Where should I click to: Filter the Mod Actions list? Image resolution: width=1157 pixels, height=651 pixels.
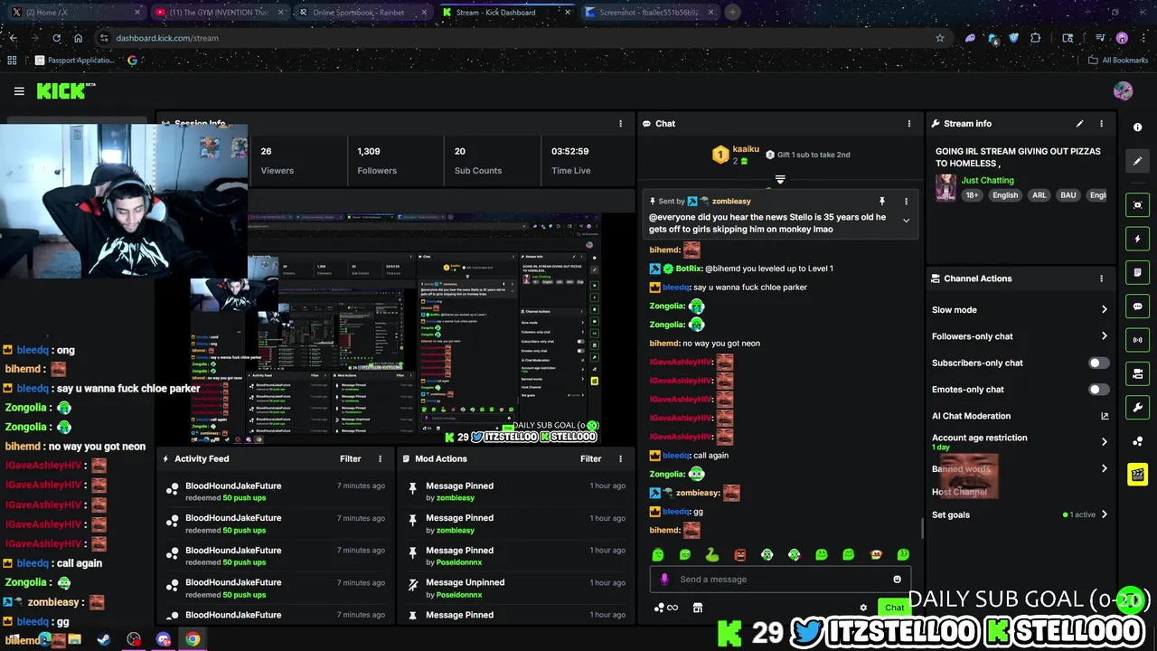click(x=591, y=458)
